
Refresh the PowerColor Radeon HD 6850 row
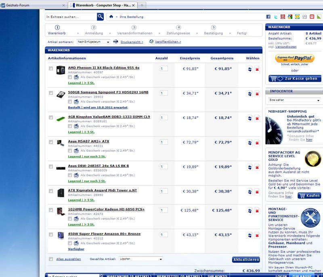coord(250,211)
